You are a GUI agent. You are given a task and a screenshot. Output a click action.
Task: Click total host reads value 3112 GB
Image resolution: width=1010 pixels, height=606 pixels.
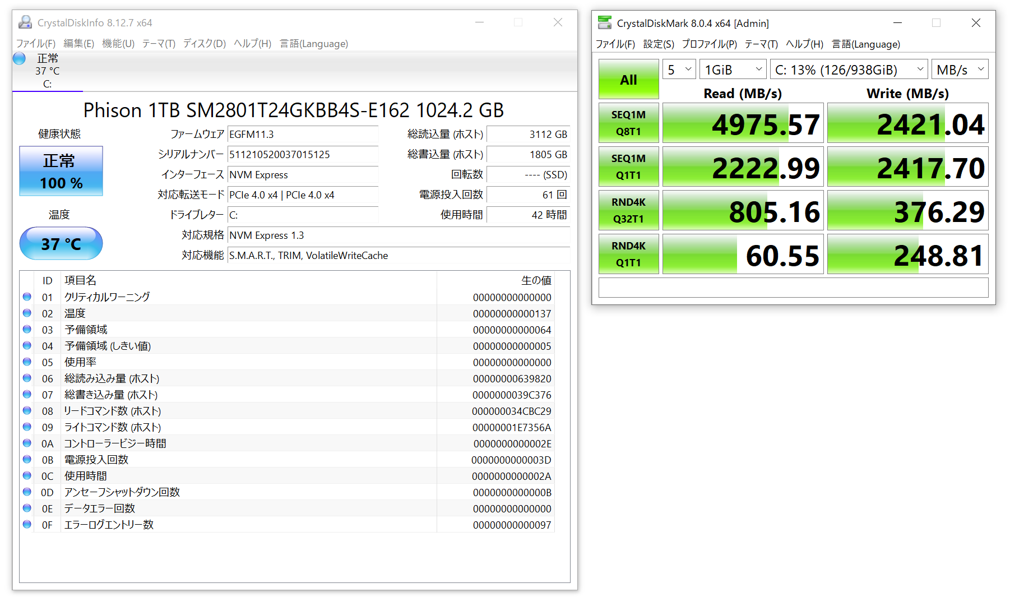tap(528, 135)
